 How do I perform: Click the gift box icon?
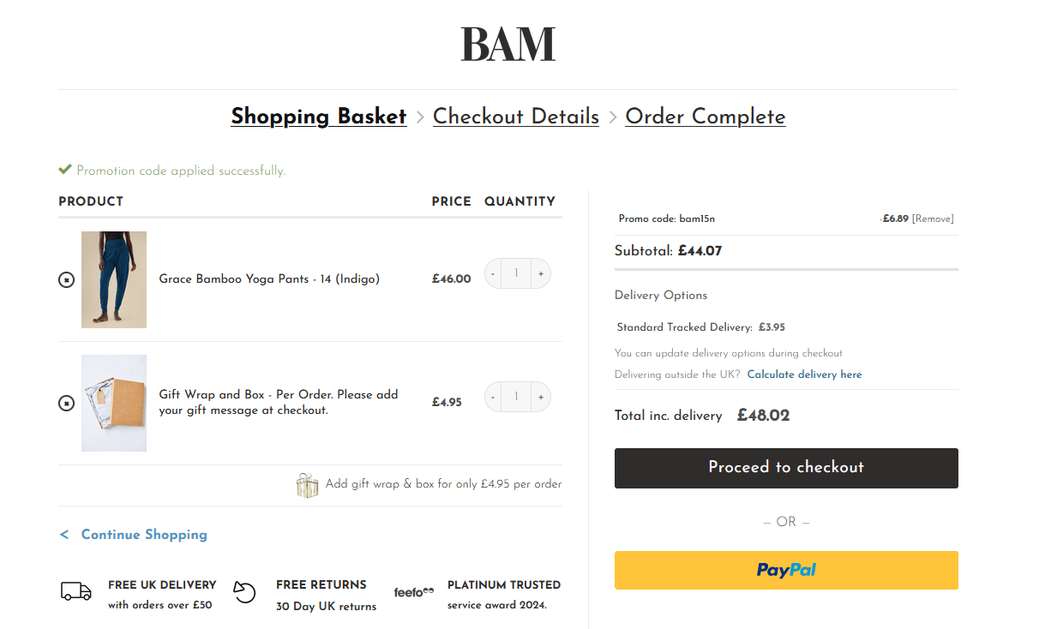[307, 485]
